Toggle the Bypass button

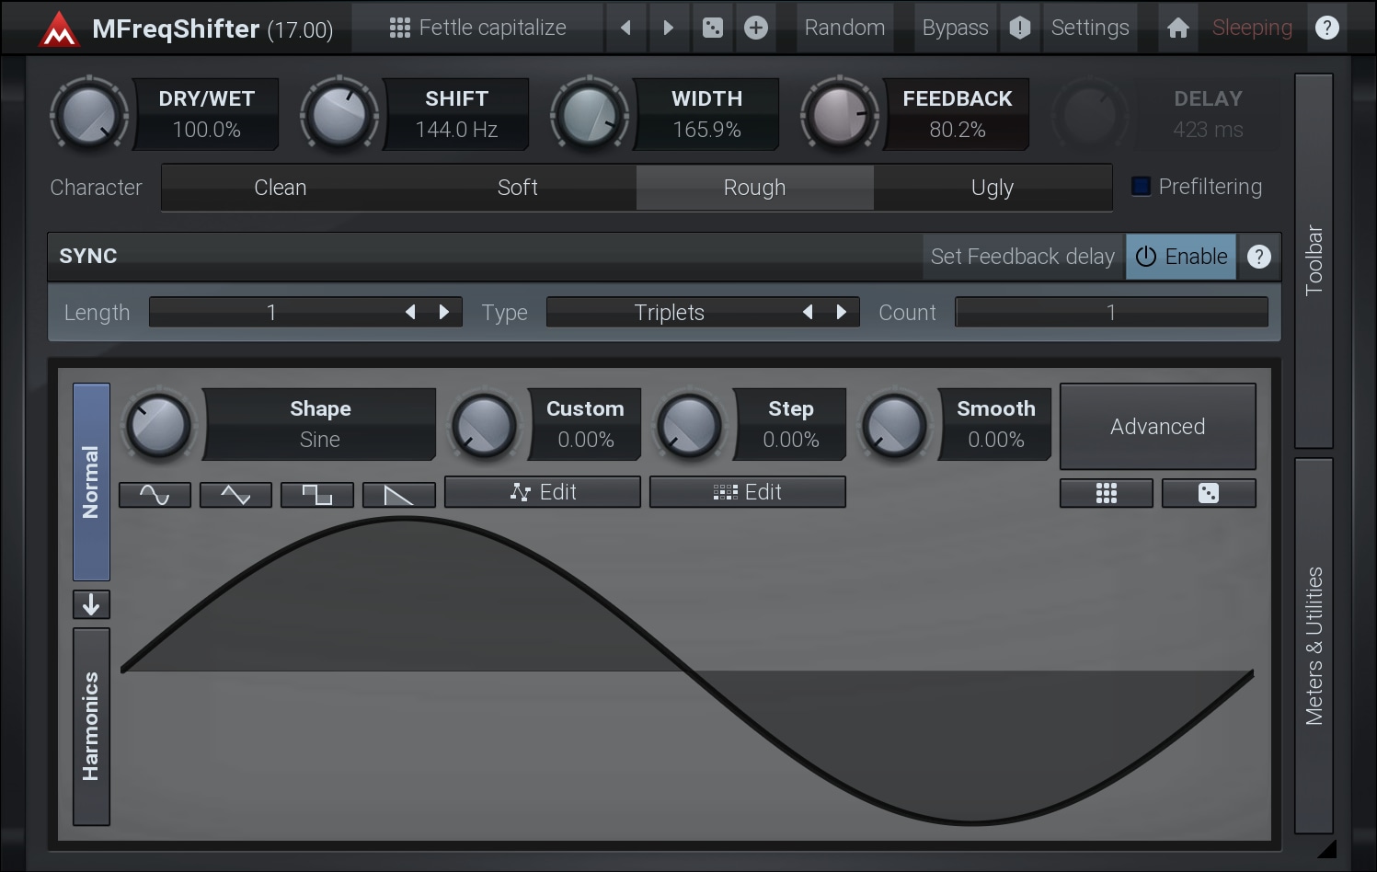coord(955,28)
